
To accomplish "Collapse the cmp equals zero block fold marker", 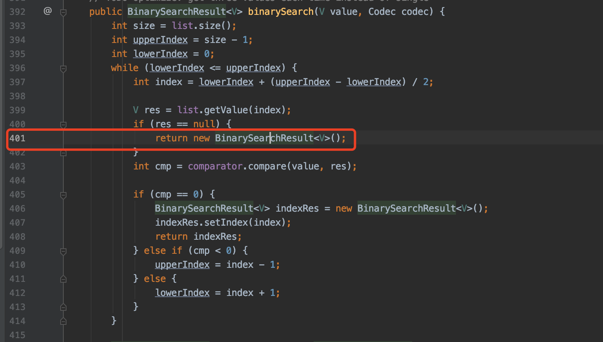I will (x=63, y=195).
